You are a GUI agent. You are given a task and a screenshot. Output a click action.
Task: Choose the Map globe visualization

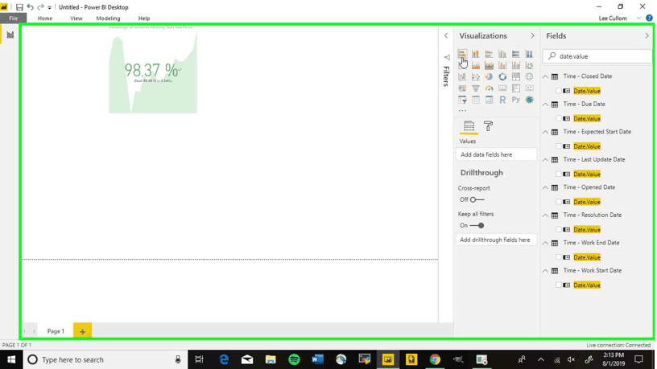pyautogui.click(x=529, y=76)
